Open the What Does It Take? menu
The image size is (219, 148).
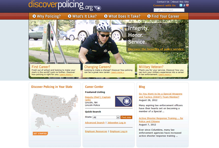(x=124, y=16)
